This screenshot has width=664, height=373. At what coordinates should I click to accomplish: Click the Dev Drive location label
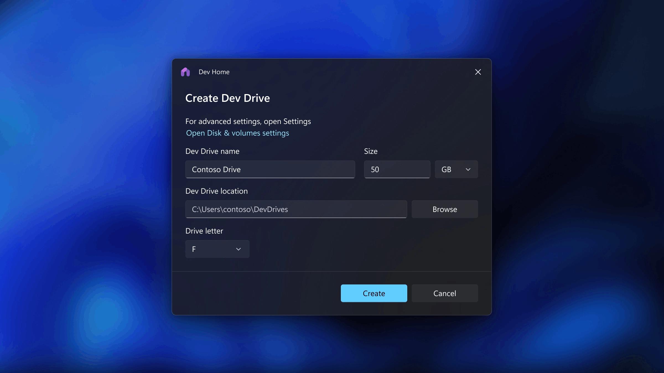216,191
